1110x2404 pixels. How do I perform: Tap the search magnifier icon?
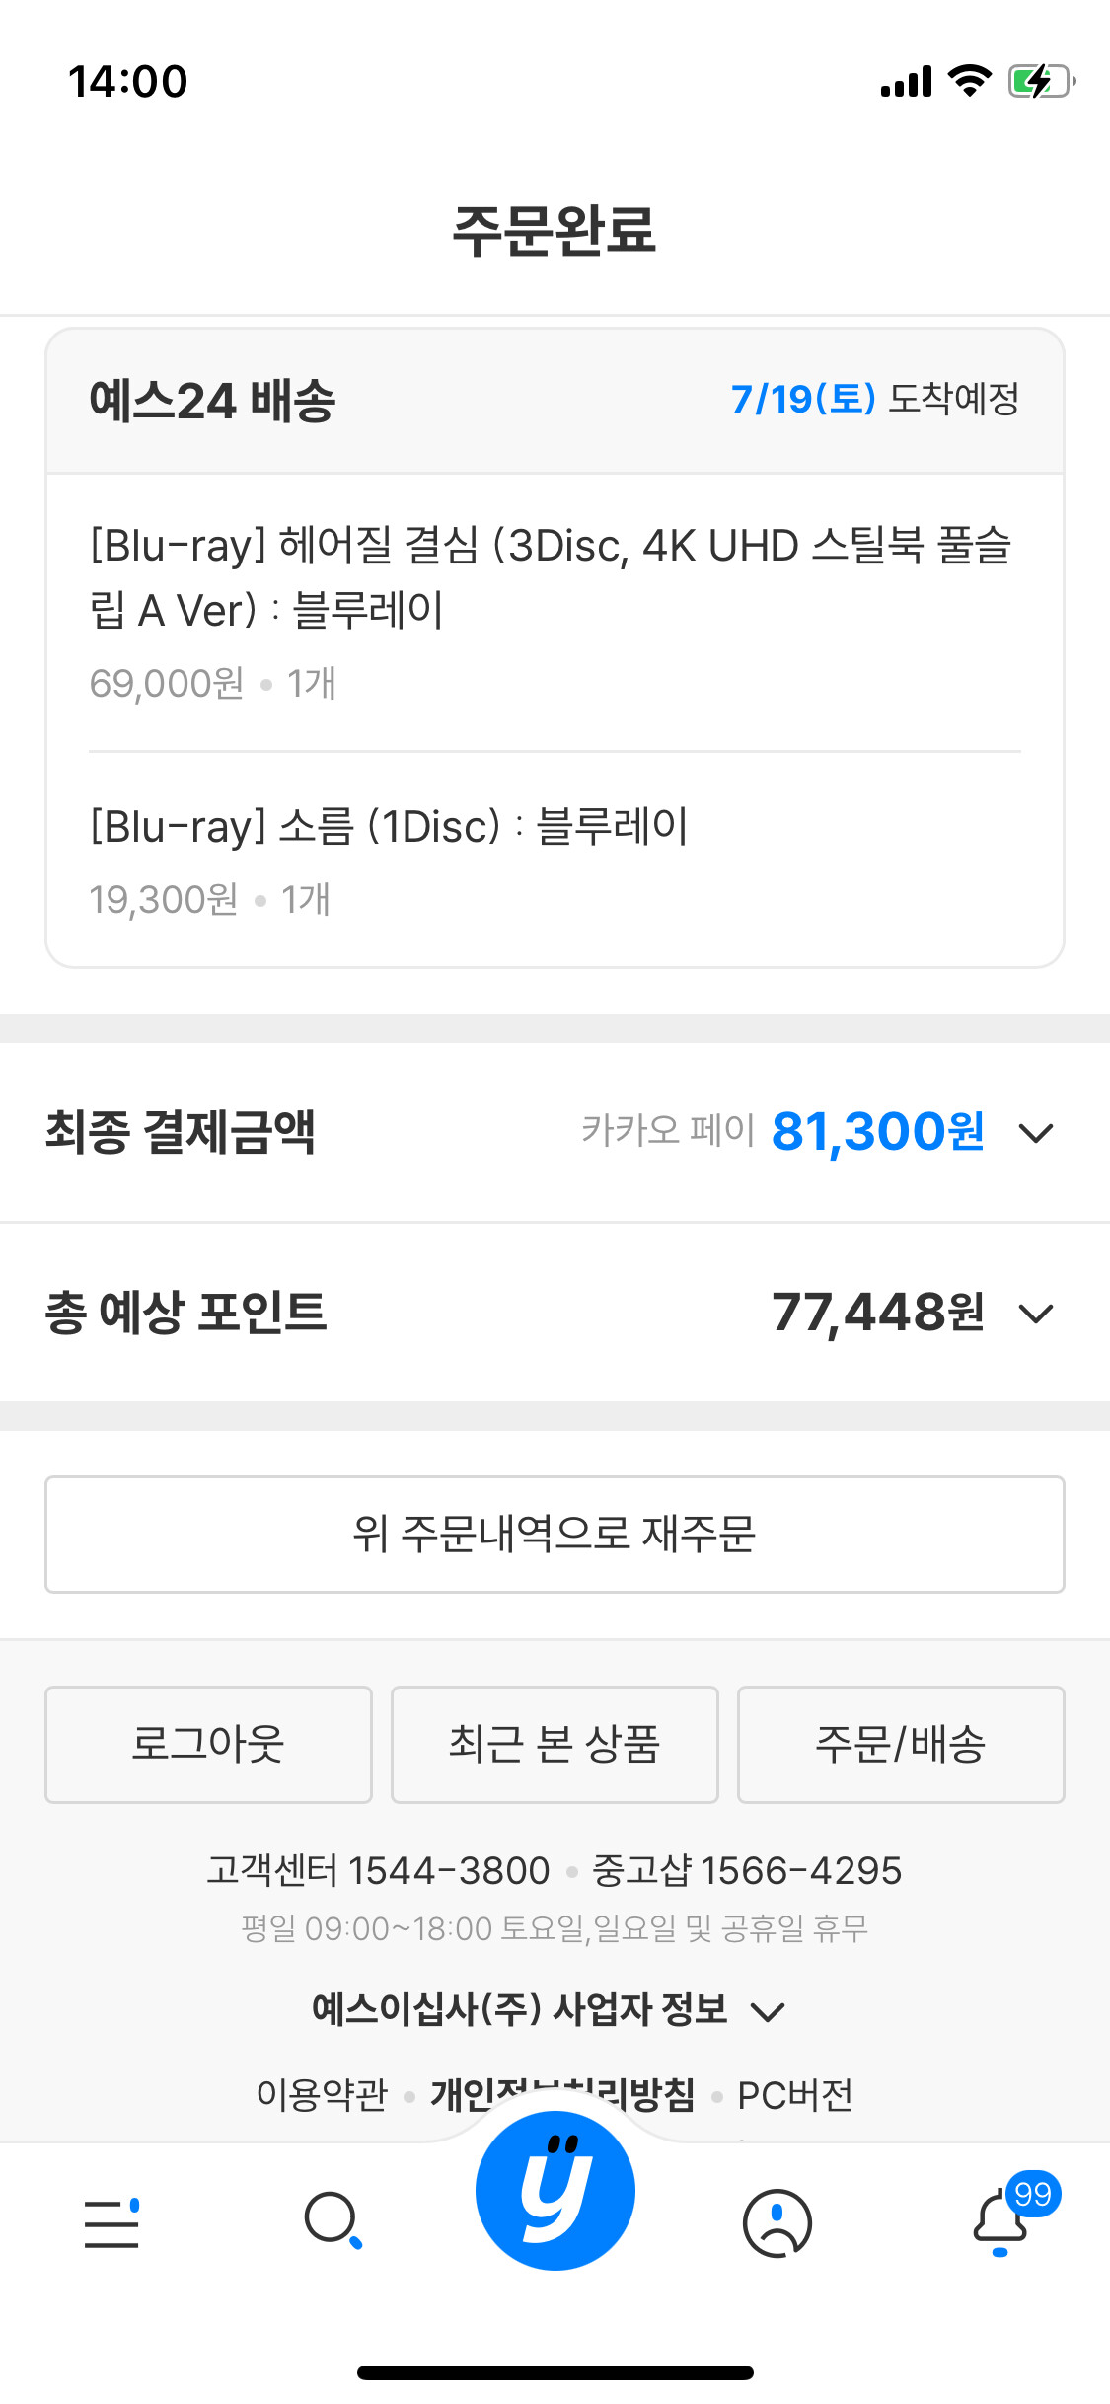(x=333, y=2220)
